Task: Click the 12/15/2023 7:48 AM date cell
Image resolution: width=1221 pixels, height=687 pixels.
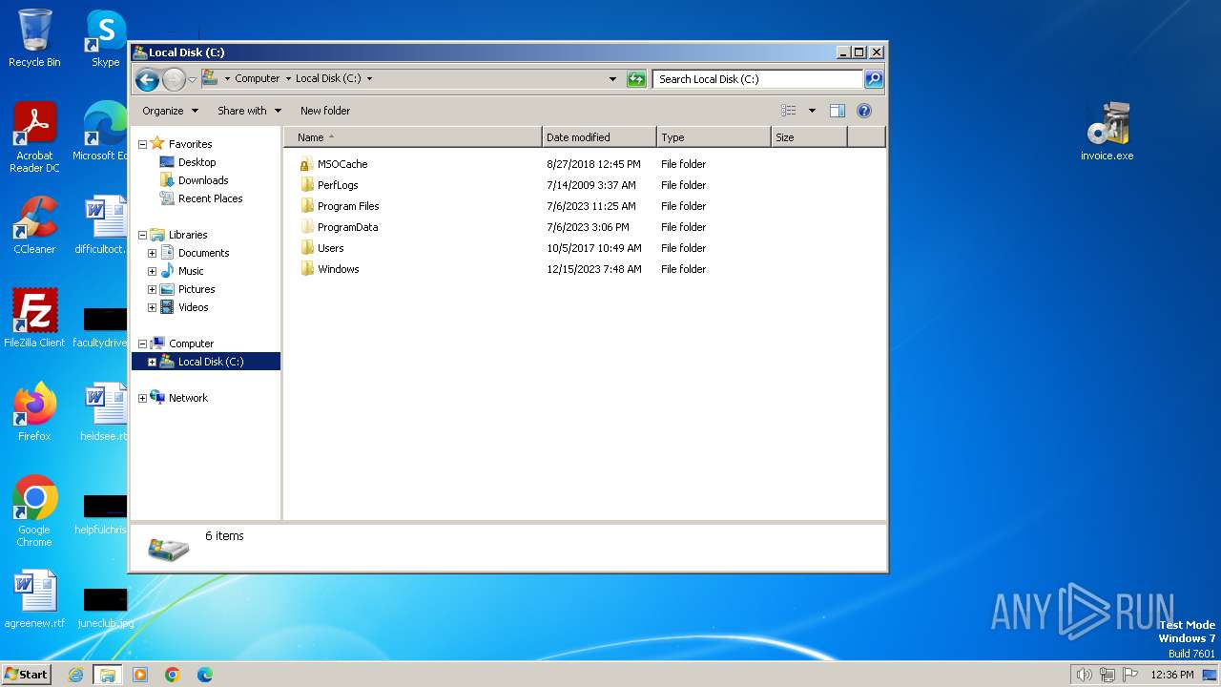Action: pyautogui.click(x=594, y=269)
